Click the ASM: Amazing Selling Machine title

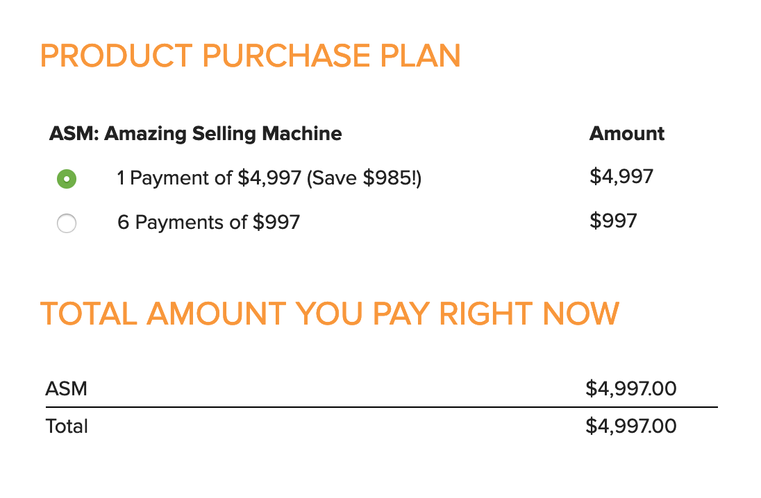tap(196, 134)
